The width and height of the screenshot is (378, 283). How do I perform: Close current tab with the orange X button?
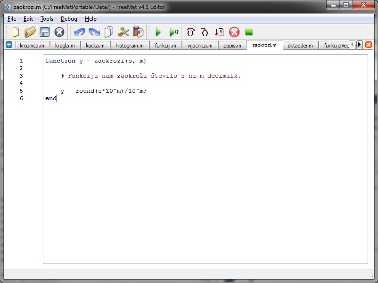click(369, 45)
